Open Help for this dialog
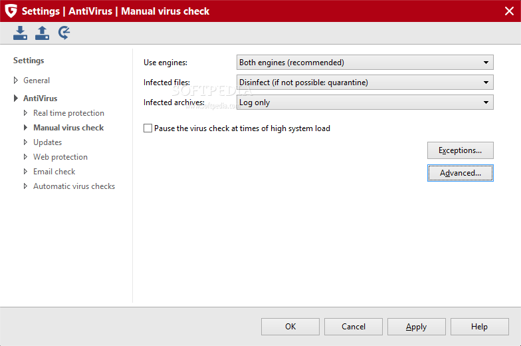 click(480, 327)
